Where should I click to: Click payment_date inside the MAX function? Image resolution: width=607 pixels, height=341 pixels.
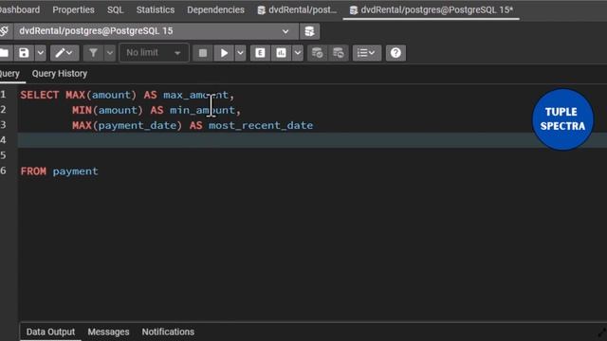(x=138, y=125)
